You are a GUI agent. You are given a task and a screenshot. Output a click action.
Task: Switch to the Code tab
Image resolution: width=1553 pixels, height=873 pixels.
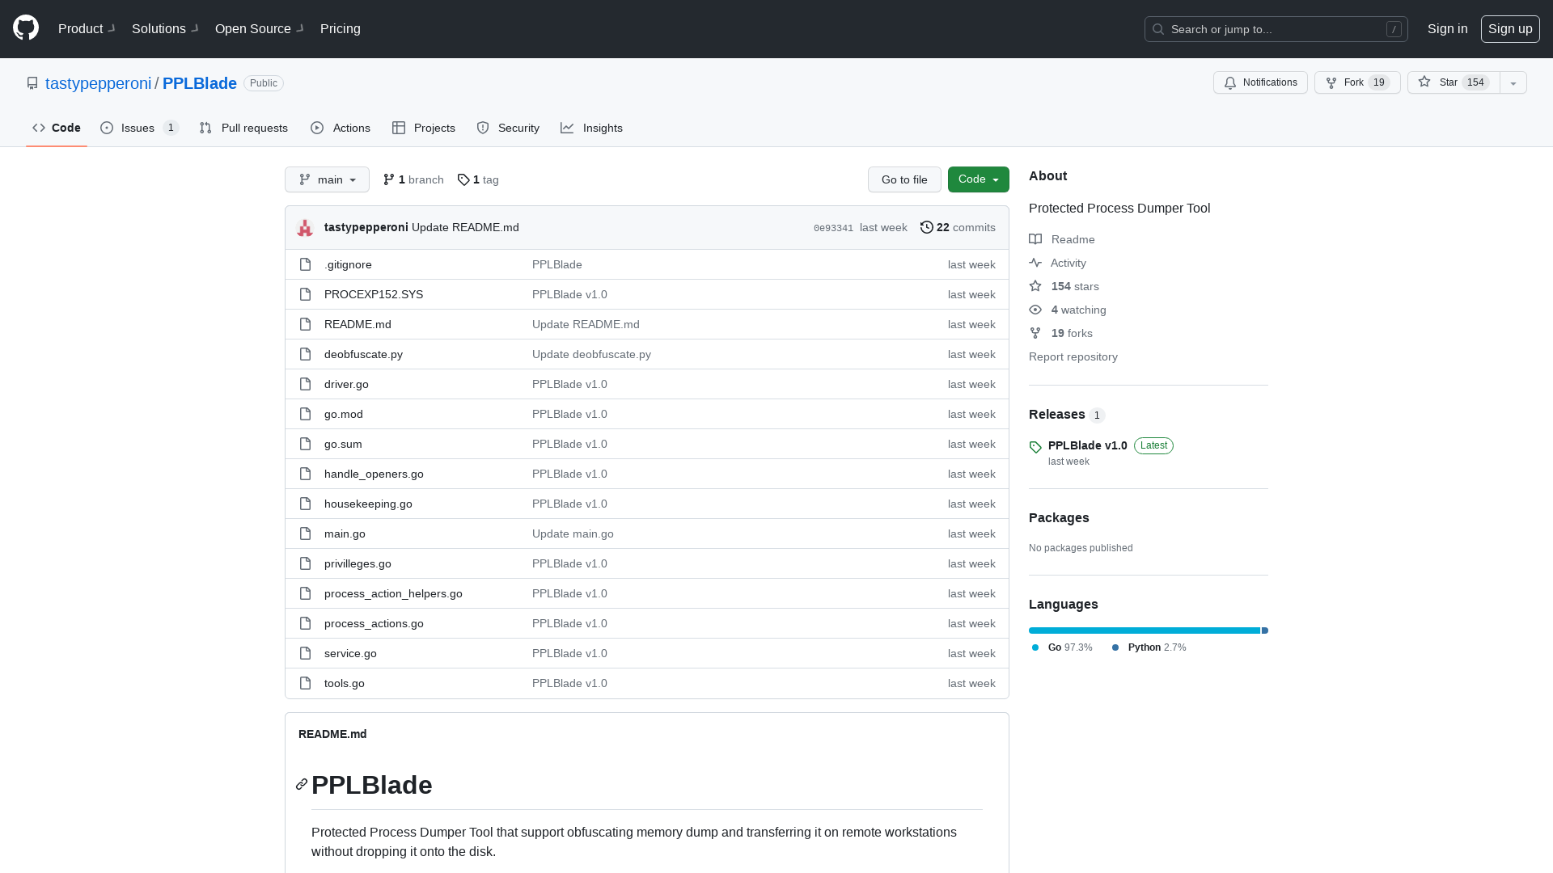point(57,128)
